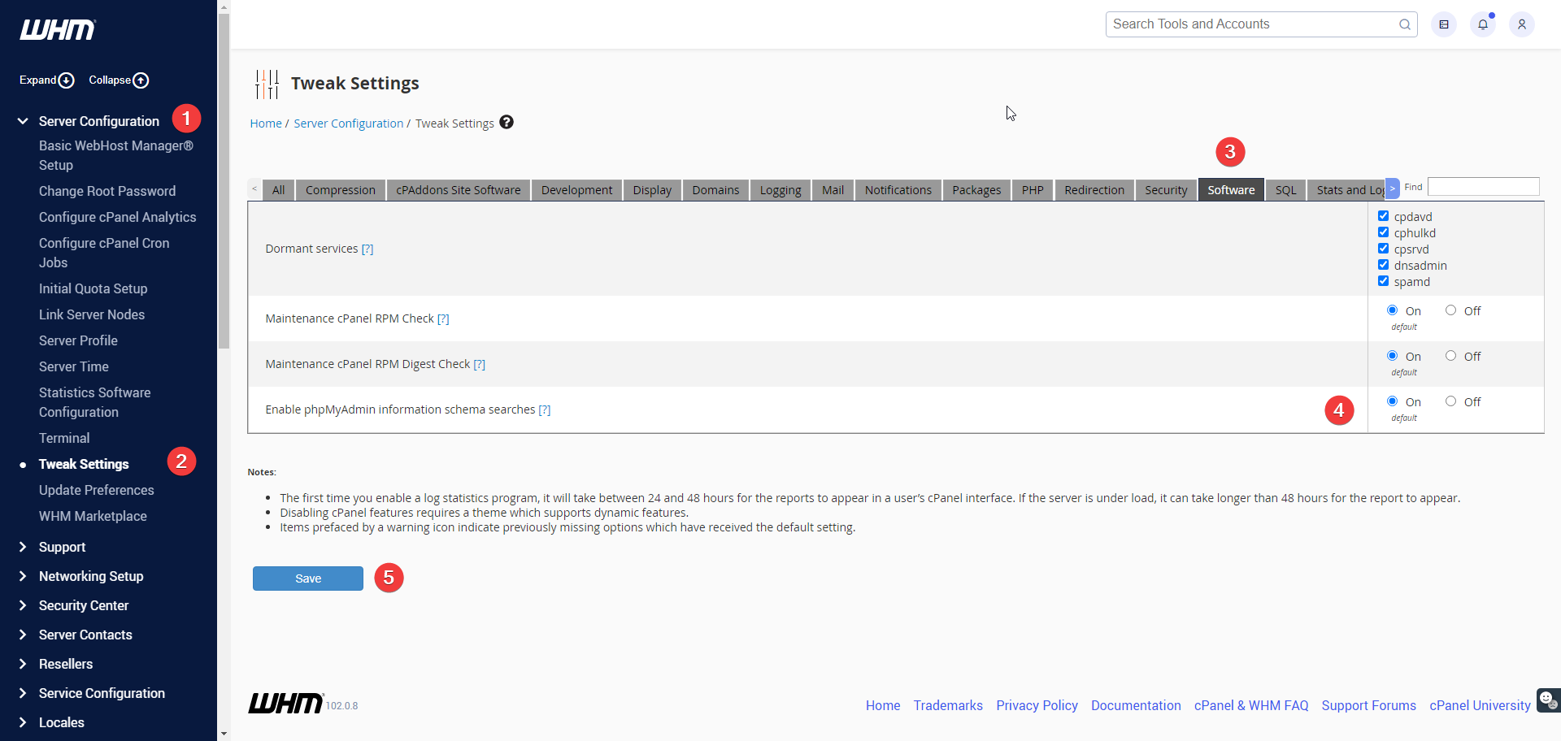This screenshot has width=1561, height=741.
Task: Open the notifications bell icon
Action: click(x=1483, y=24)
